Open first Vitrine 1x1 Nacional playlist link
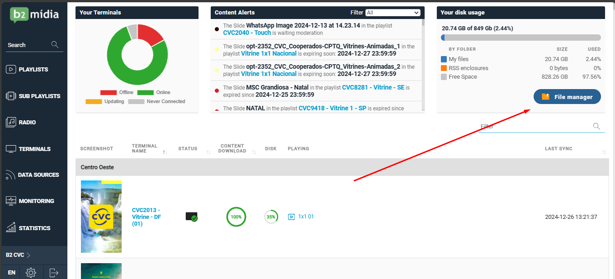 [269, 53]
